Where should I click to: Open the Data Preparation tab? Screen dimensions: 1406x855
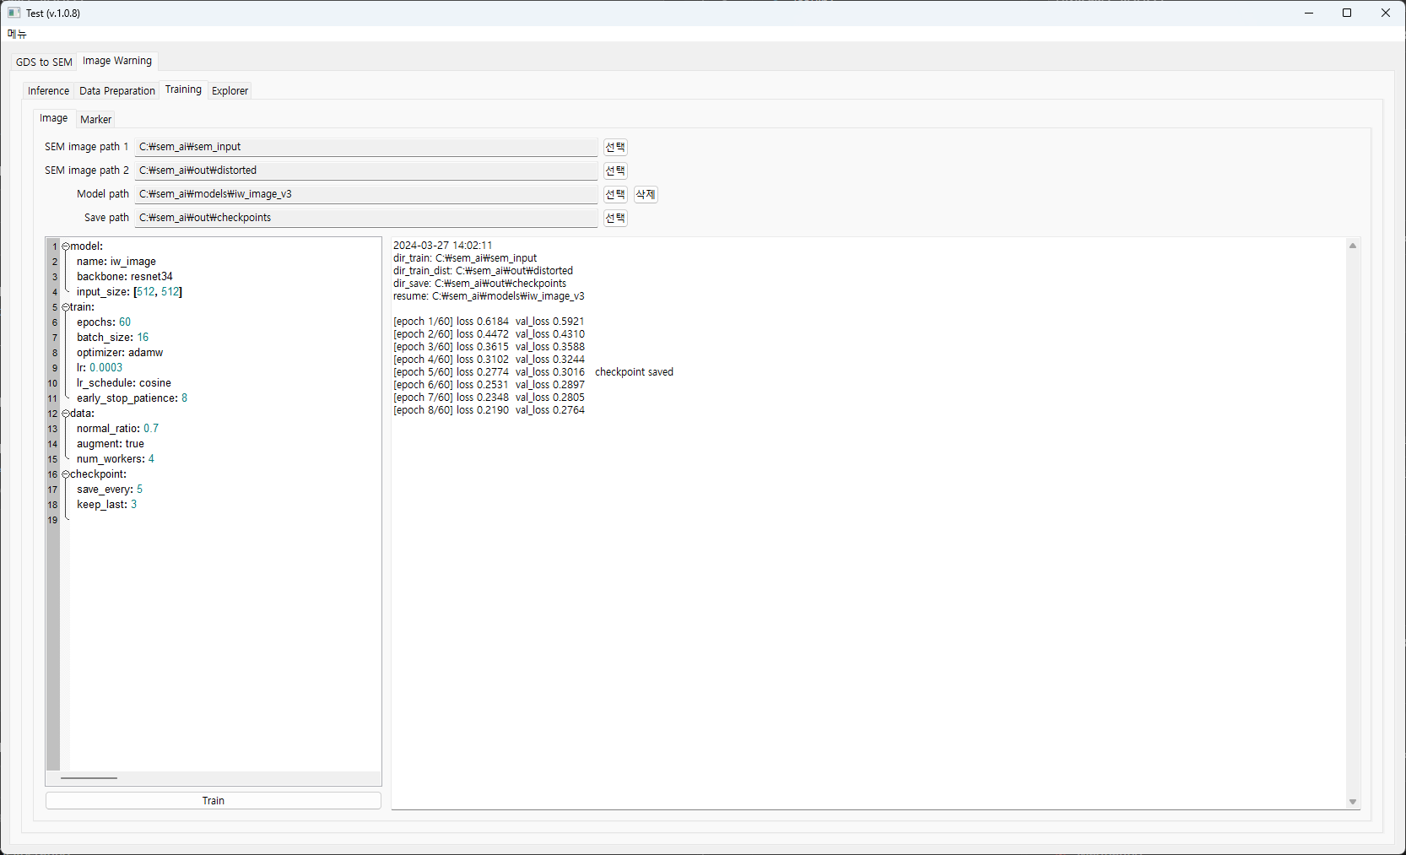point(117,91)
